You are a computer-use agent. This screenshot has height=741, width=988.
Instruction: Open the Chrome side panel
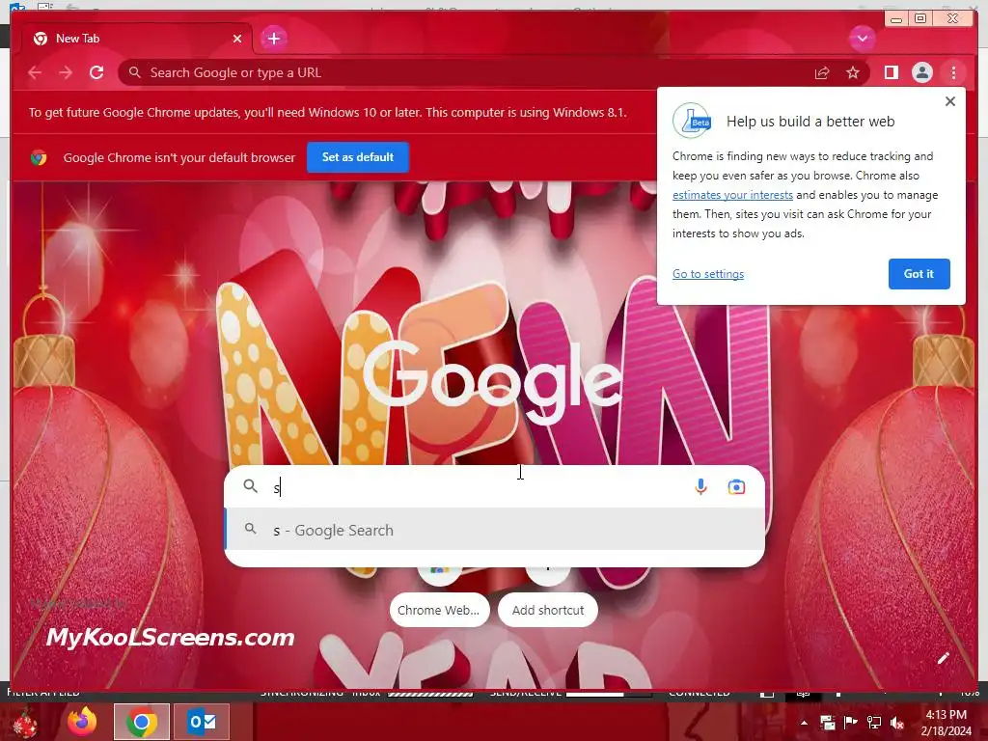pos(891,72)
